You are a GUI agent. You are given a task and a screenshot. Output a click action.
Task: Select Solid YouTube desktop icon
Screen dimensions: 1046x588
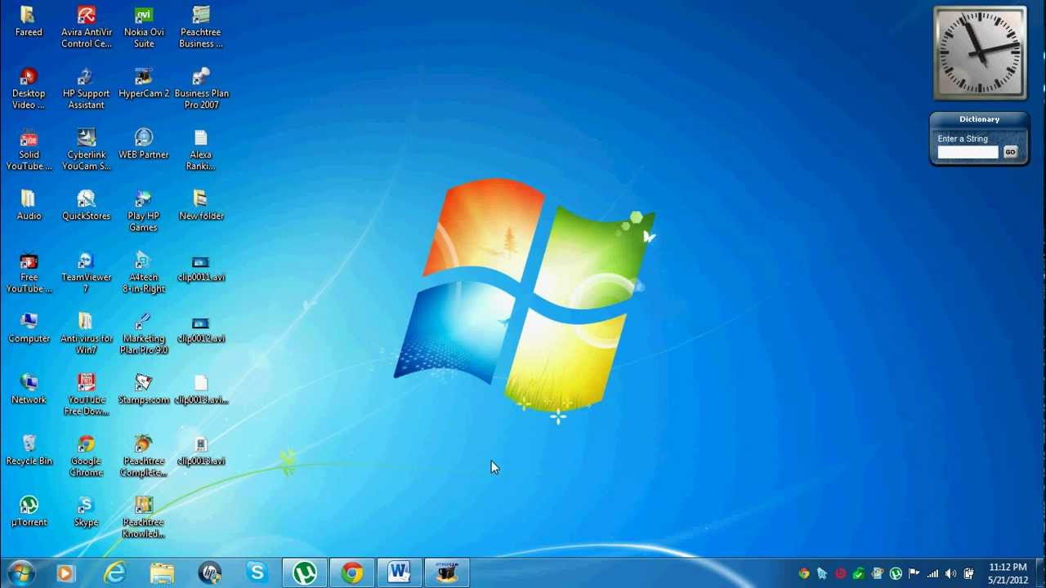click(29, 150)
